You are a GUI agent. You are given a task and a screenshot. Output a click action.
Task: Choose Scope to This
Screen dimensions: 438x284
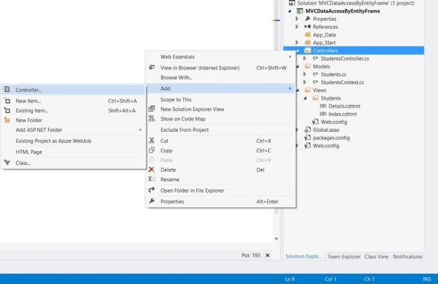tap(220, 100)
